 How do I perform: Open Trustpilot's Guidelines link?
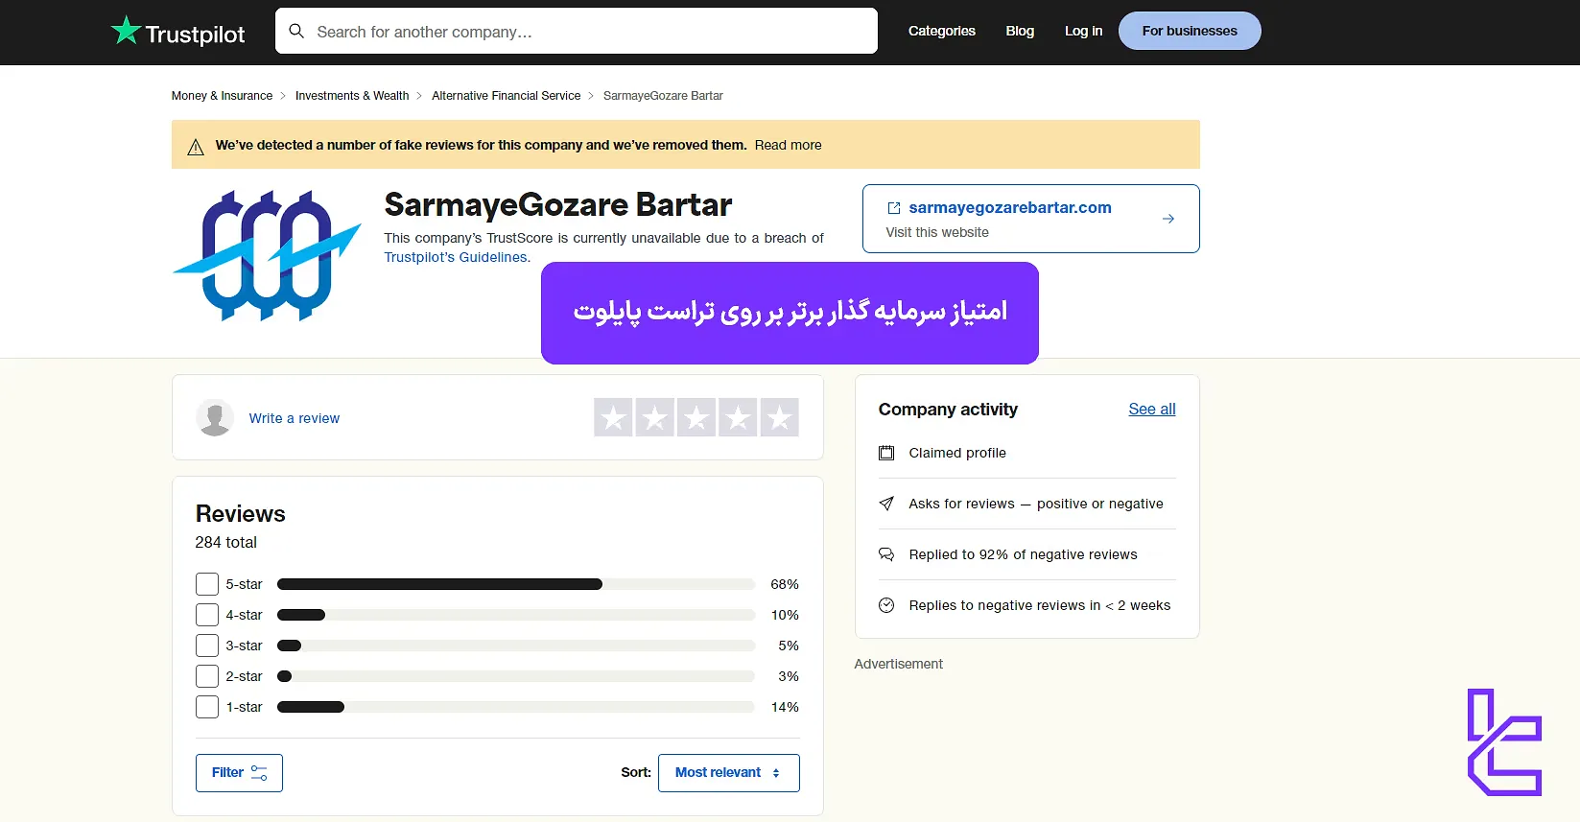click(x=456, y=257)
